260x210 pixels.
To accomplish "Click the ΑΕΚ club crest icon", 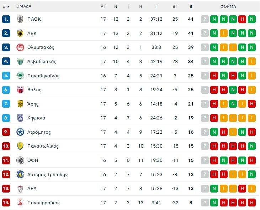I will (x=20, y=33).
